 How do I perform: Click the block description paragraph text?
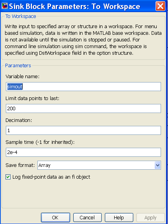click(x=83, y=40)
